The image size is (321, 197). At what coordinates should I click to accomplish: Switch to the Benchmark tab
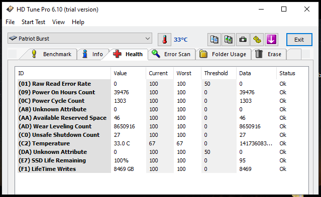51,54
